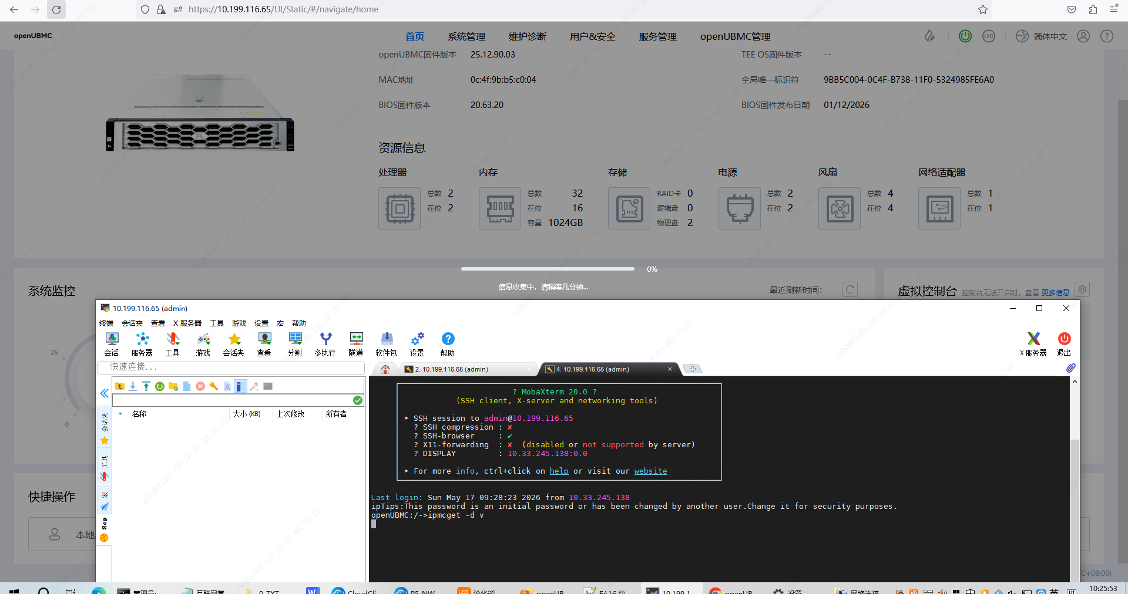1128x594 pixels.
Task: Open the 隧道 (Tunneling) toolbar icon
Action: pos(356,344)
